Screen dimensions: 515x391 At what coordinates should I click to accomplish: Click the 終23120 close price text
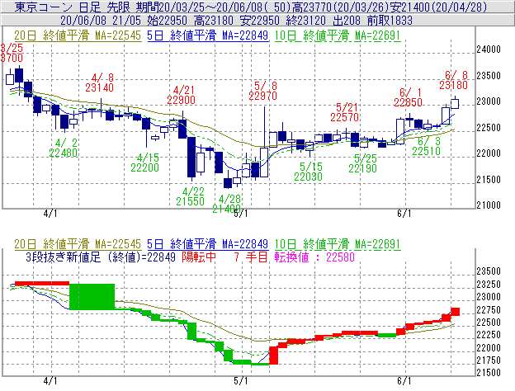pyautogui.click(x=305, y=21)
